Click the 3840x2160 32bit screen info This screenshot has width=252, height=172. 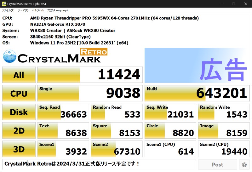click(60, 37)
